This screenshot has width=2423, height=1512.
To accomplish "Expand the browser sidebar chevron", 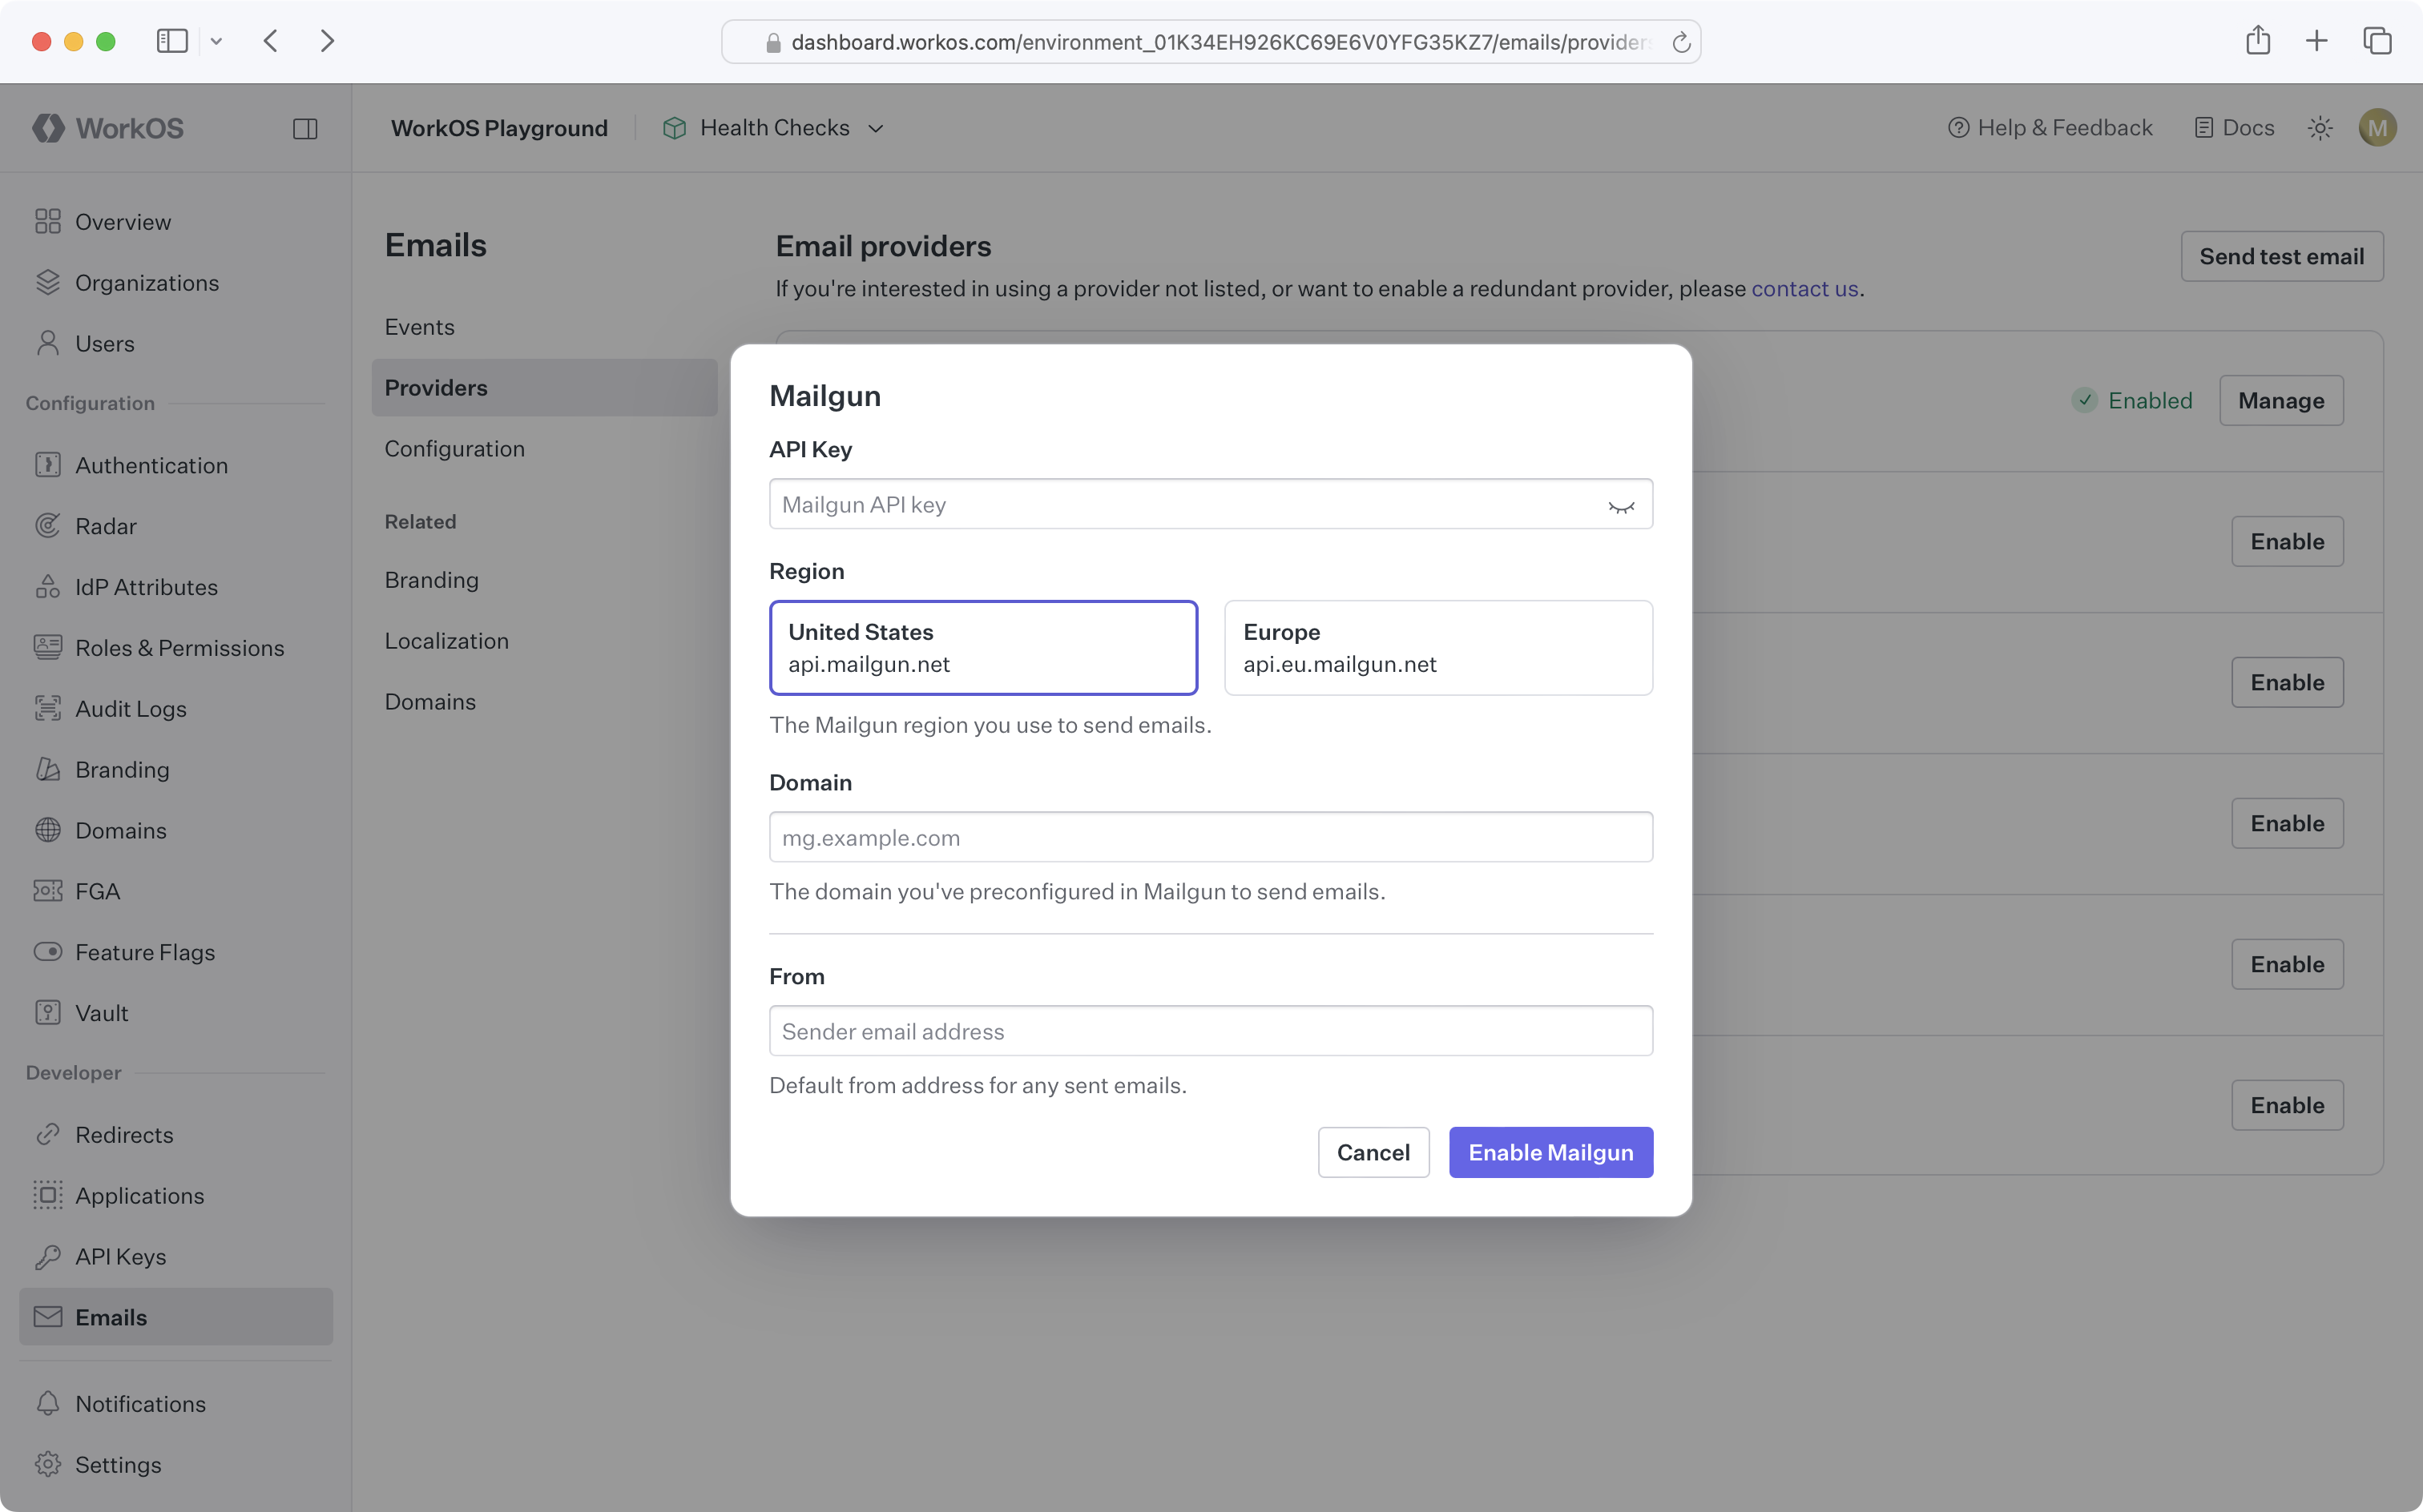I will (217, 41).
